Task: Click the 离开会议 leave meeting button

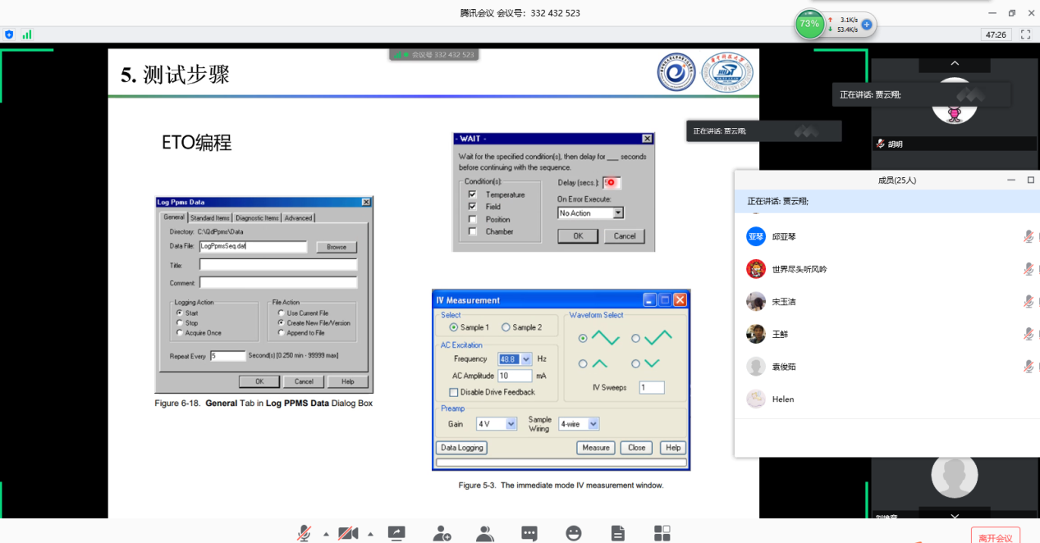Action: click(995, 536)
